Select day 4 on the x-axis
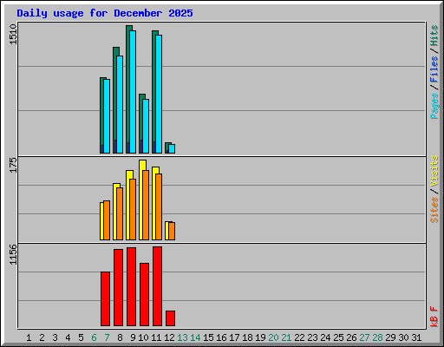This screenshot has width=444, height=347. click(68, 337)
